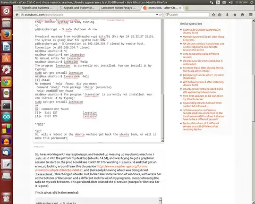Go back with the Firefox back arrow
The width and height of the screenshot is (255, 204).
(x=17, y=15)
